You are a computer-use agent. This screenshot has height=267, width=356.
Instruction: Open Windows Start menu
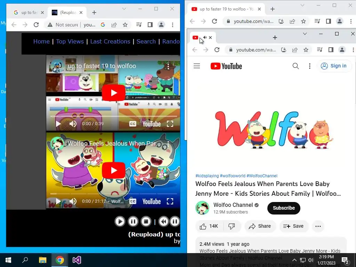point(8,260)
